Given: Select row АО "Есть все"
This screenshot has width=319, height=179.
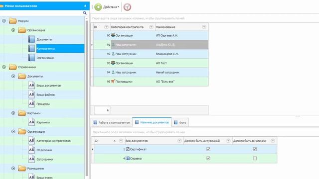Looking at the screenshot, I should pos(151,82).
